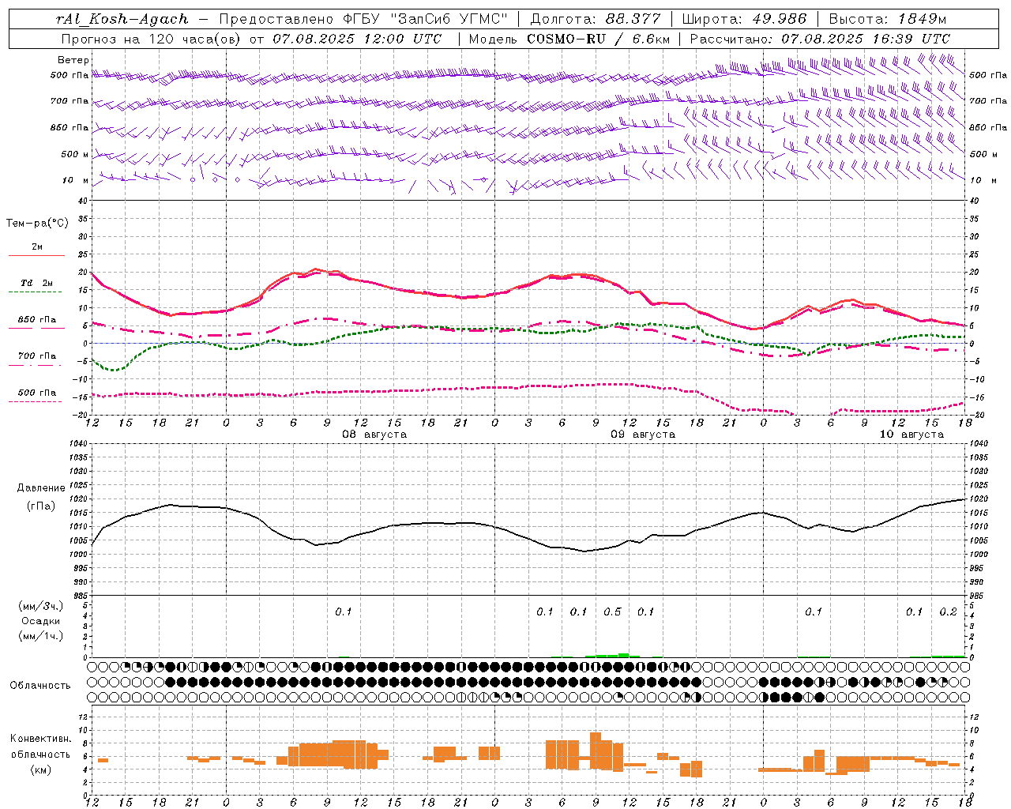Click the '2м' temperature legend entry
The height and width of the screenshot is (809, 1011).
pyautogui.click(x=37, y=247)
